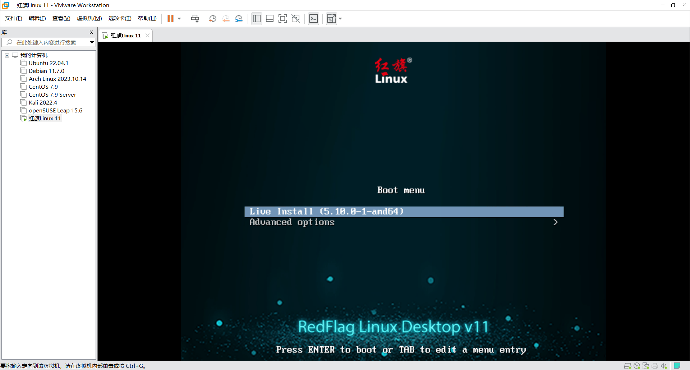Select Ubuntu 22.04.1 in library
Image resolution: width=690 pixels, height=370 pixels.
tap(48, 63)
